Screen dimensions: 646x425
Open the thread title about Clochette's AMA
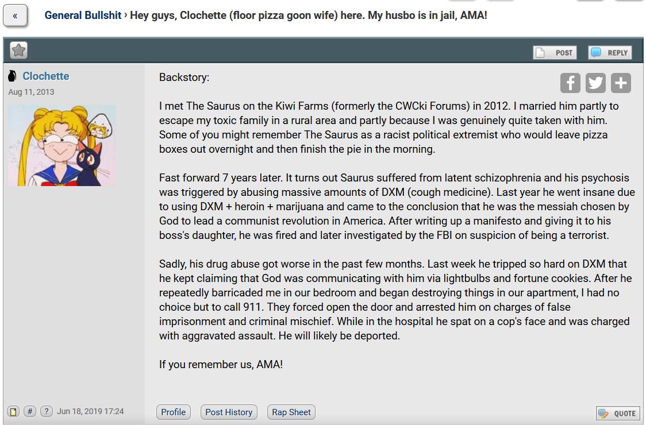309,16
